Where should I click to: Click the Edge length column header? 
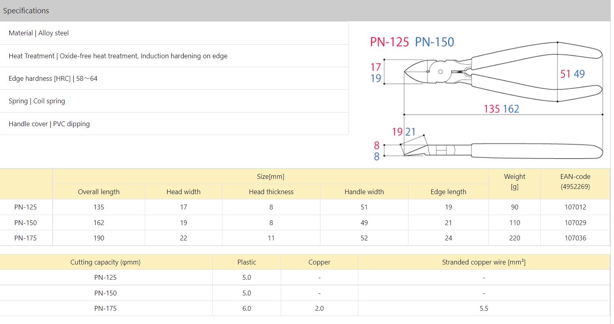(x=448, y=192)
